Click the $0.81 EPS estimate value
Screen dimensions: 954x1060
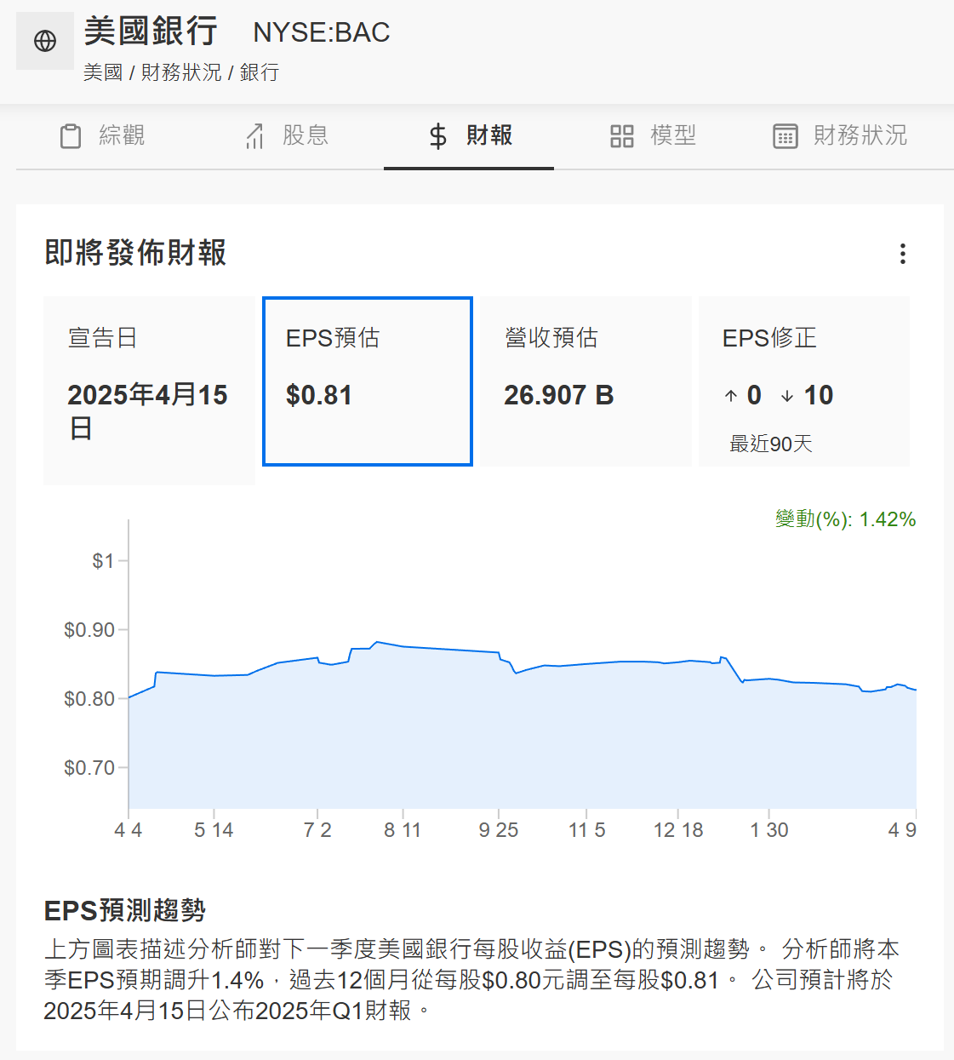[319, 395]
